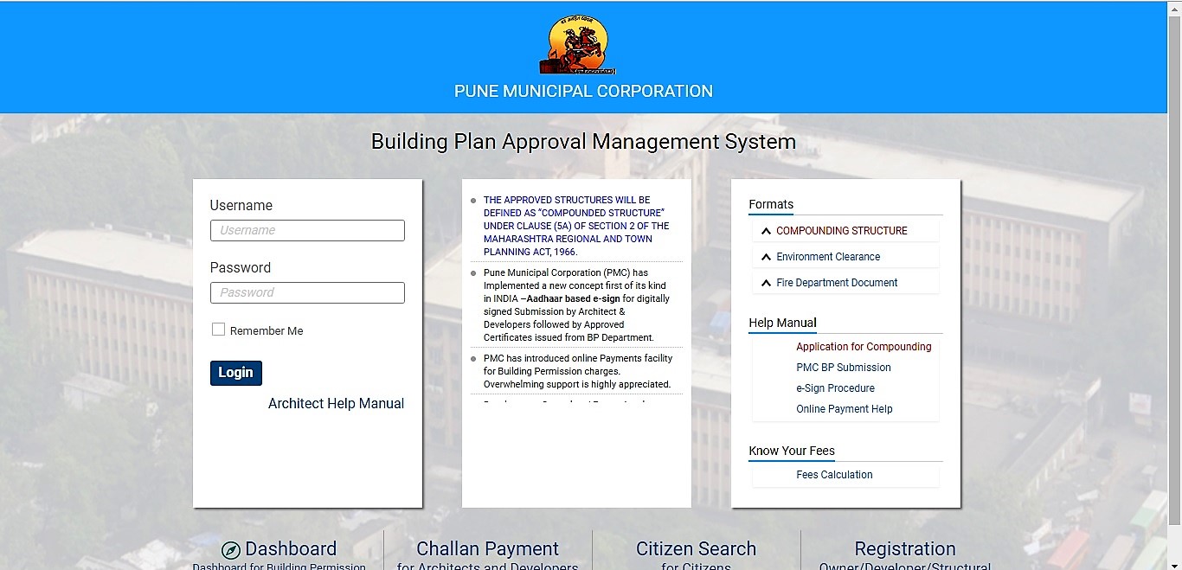Open Registration for Owner/Developer/Structural
This screenshot has height=570, width=1182.
(905, 548)
